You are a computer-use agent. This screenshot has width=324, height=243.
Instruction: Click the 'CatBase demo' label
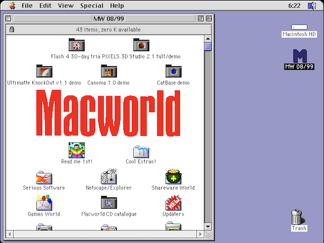(173, 83)
